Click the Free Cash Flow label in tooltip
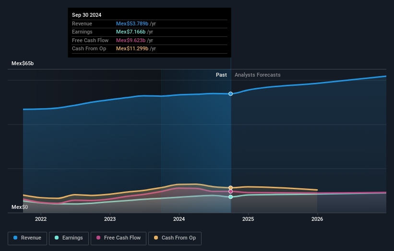Screen dimensions: 394x251 click(90, 40)
